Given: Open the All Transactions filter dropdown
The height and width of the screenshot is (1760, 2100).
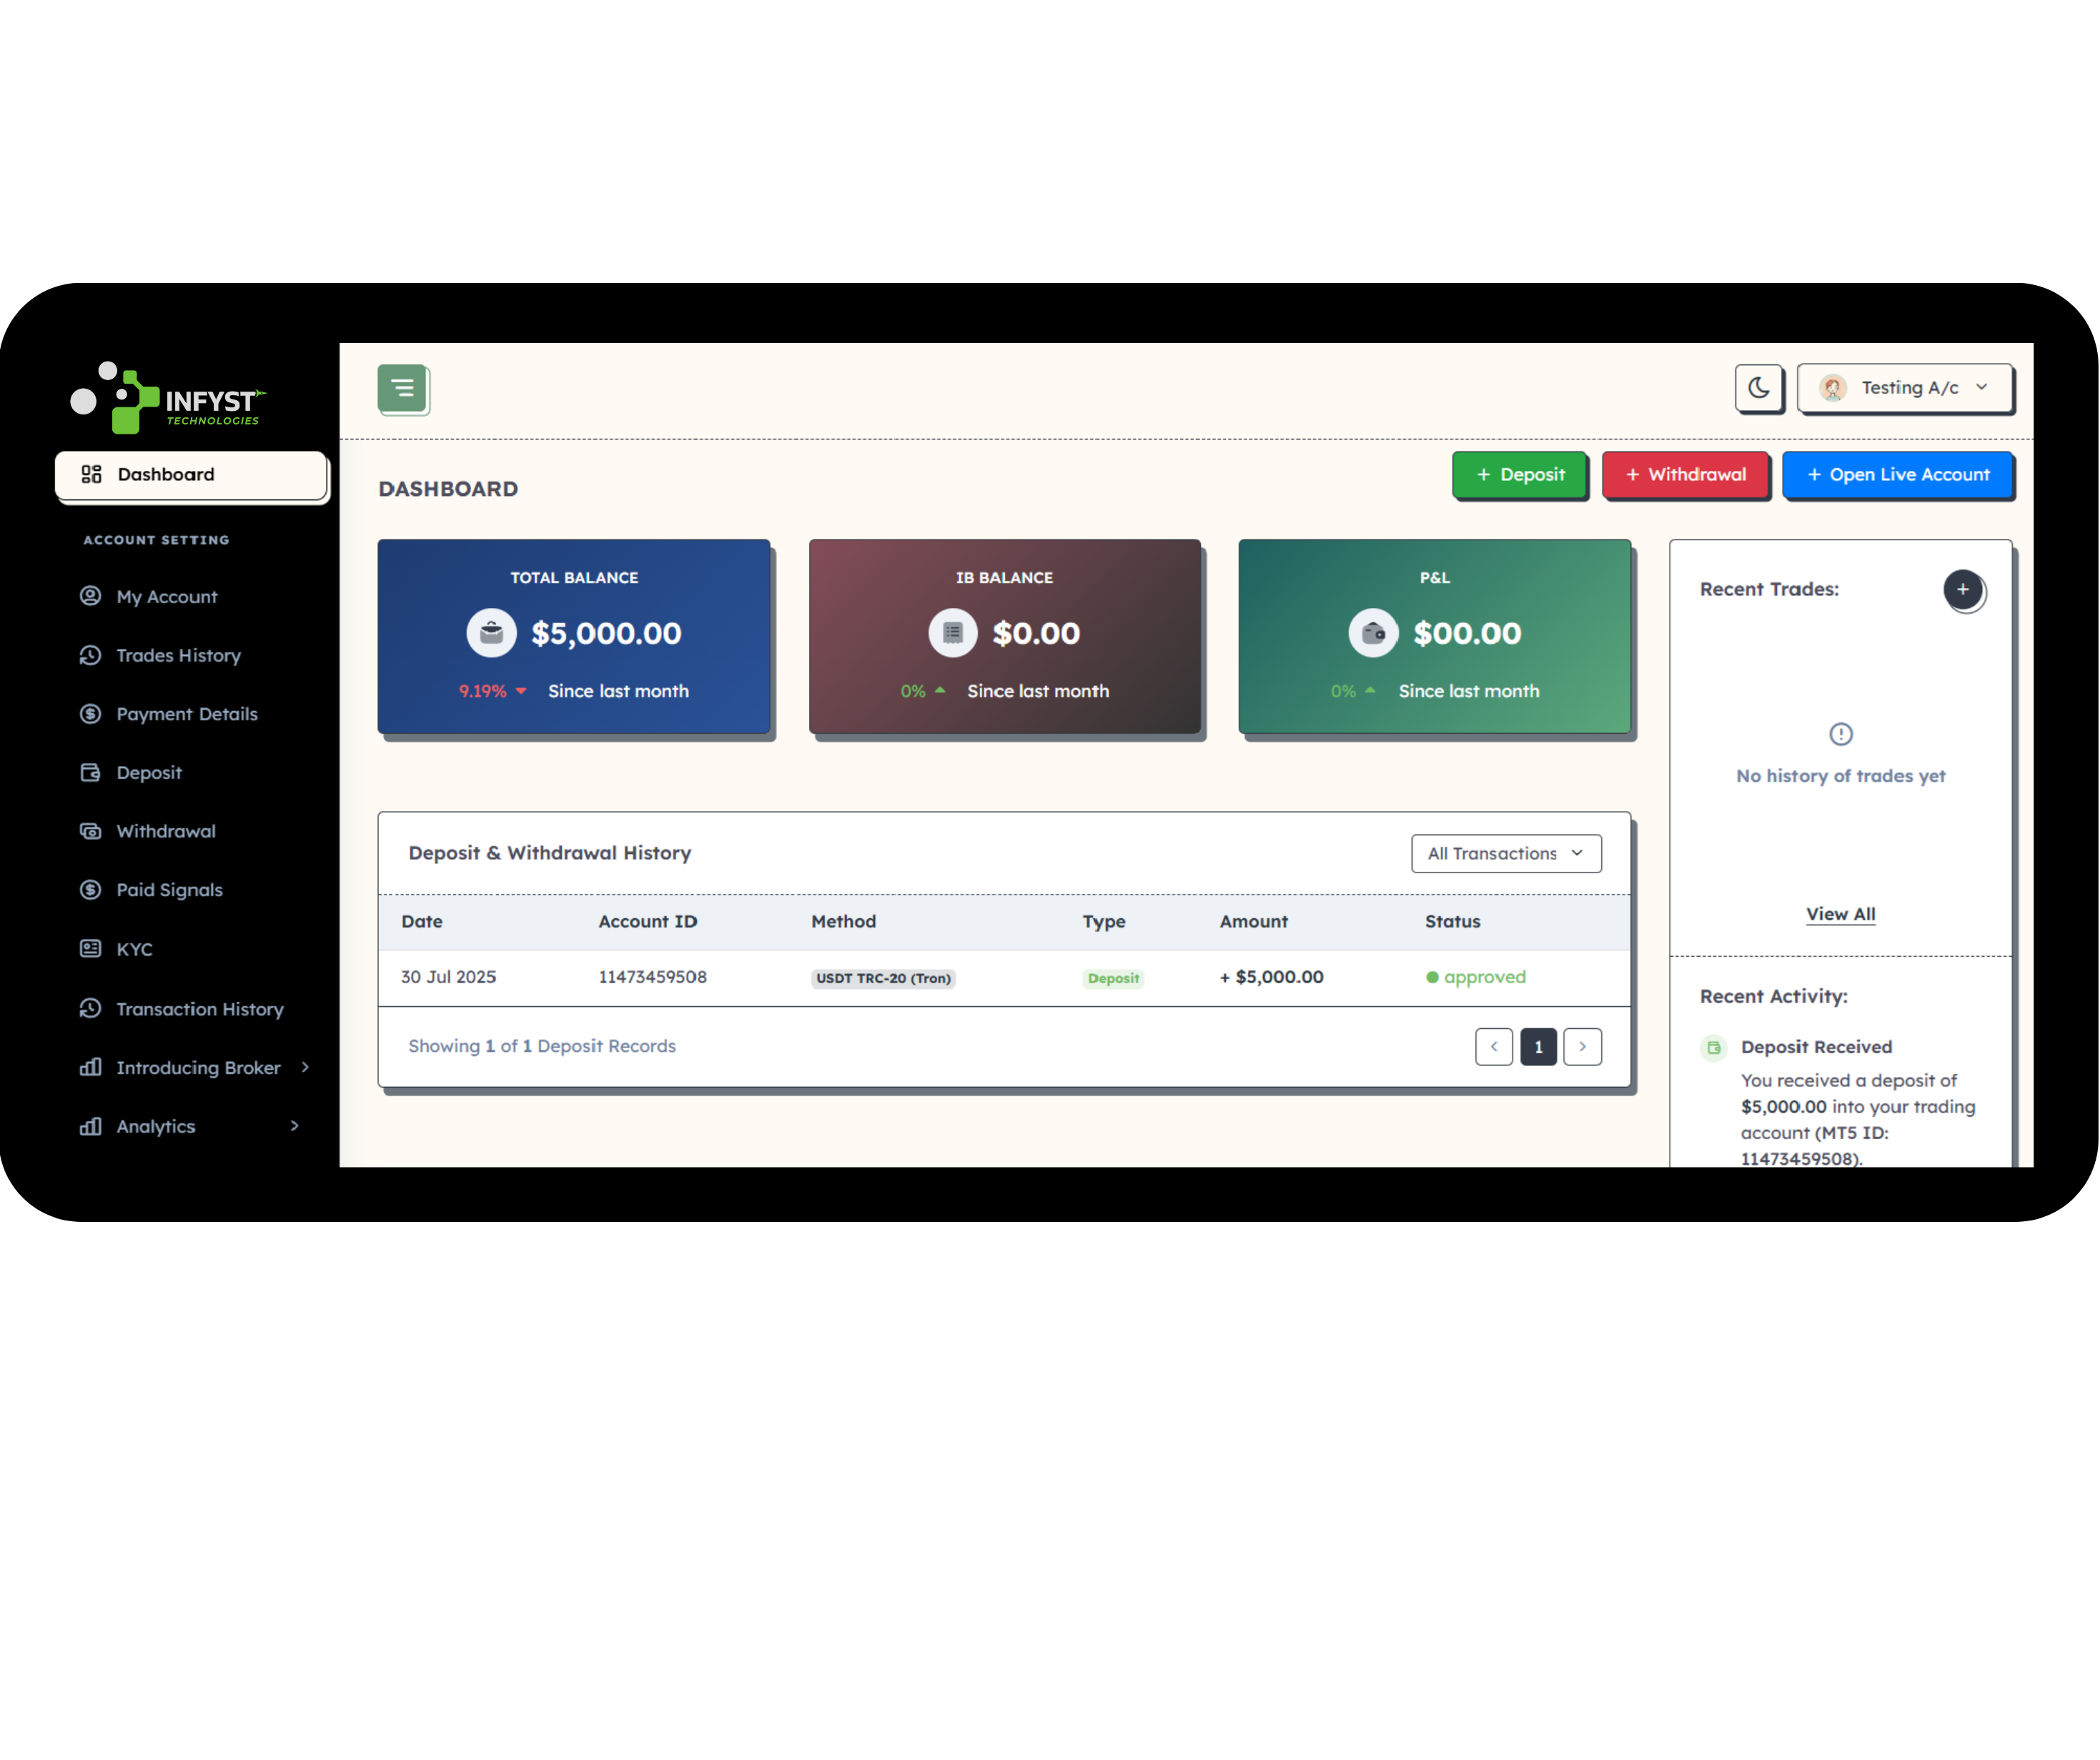Looking at the screenshot, I should click(x=1506, y=853).
